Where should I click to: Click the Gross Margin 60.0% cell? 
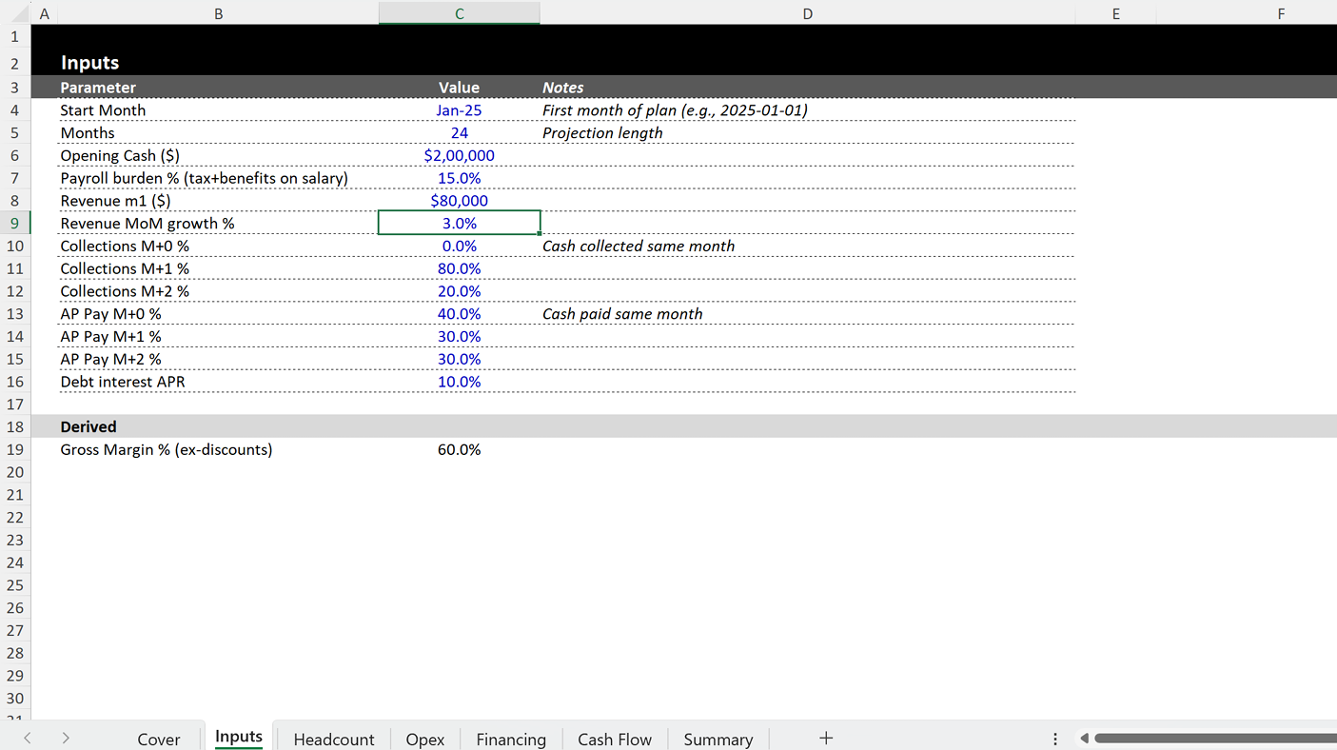point(459,449)
